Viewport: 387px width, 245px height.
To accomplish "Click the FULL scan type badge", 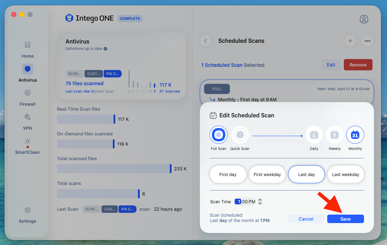I will [217, 89].
